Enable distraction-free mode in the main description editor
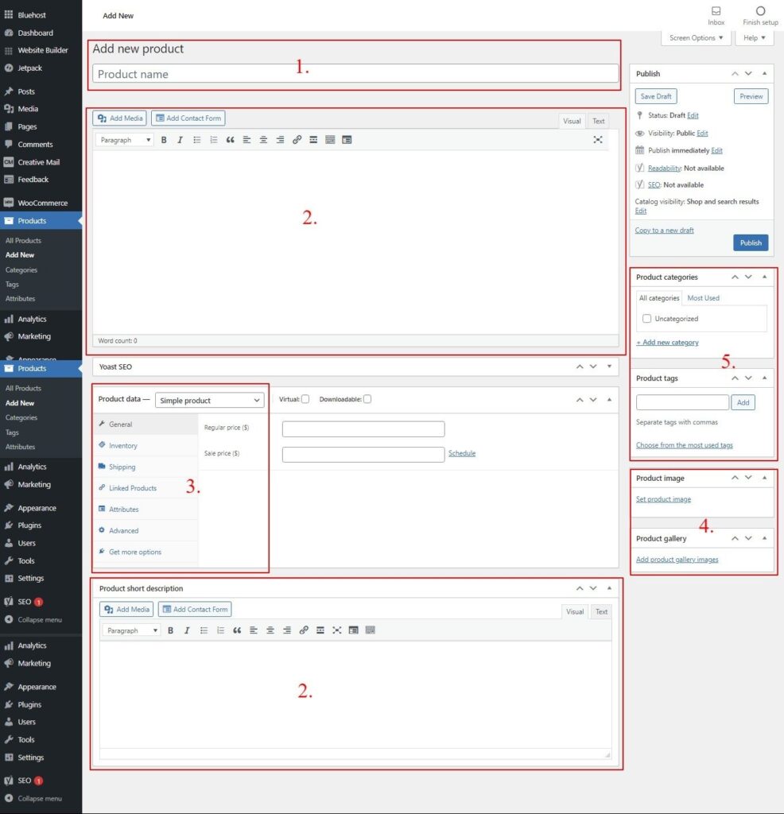 tap(598, 140)
